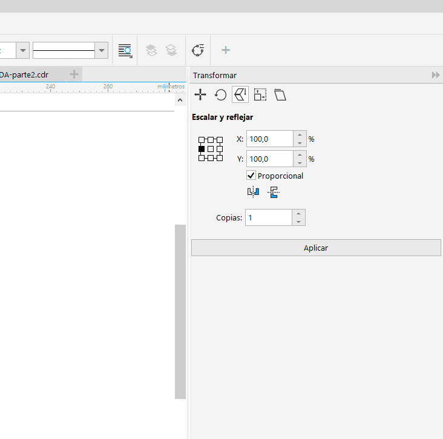Increase Y scale percentage

300,155
